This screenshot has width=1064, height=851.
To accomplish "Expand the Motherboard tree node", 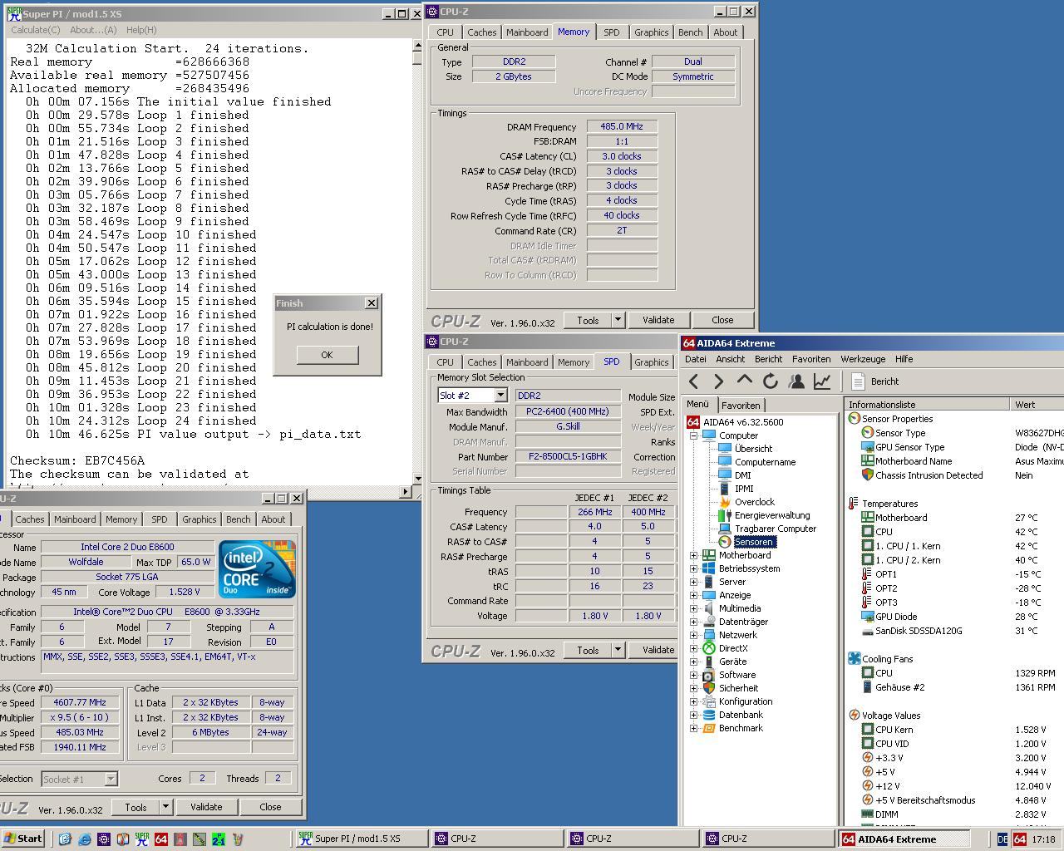I will pos(694,555).
